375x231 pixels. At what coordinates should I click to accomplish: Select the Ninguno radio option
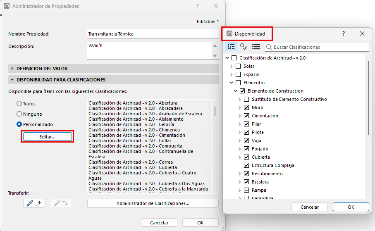click(x=19, y=114)
